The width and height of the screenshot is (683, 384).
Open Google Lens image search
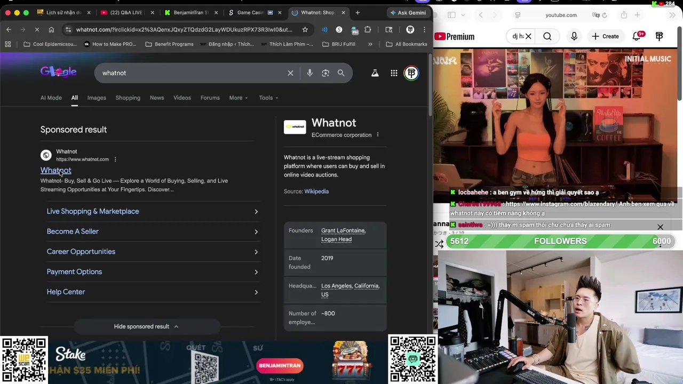pyautogui.click(x=325, y=73)
